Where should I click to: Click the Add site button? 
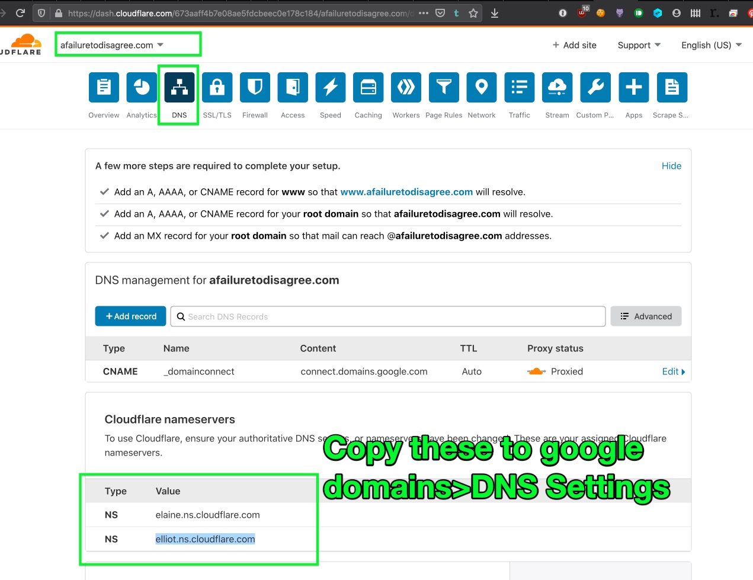click(x=575, y=45)
